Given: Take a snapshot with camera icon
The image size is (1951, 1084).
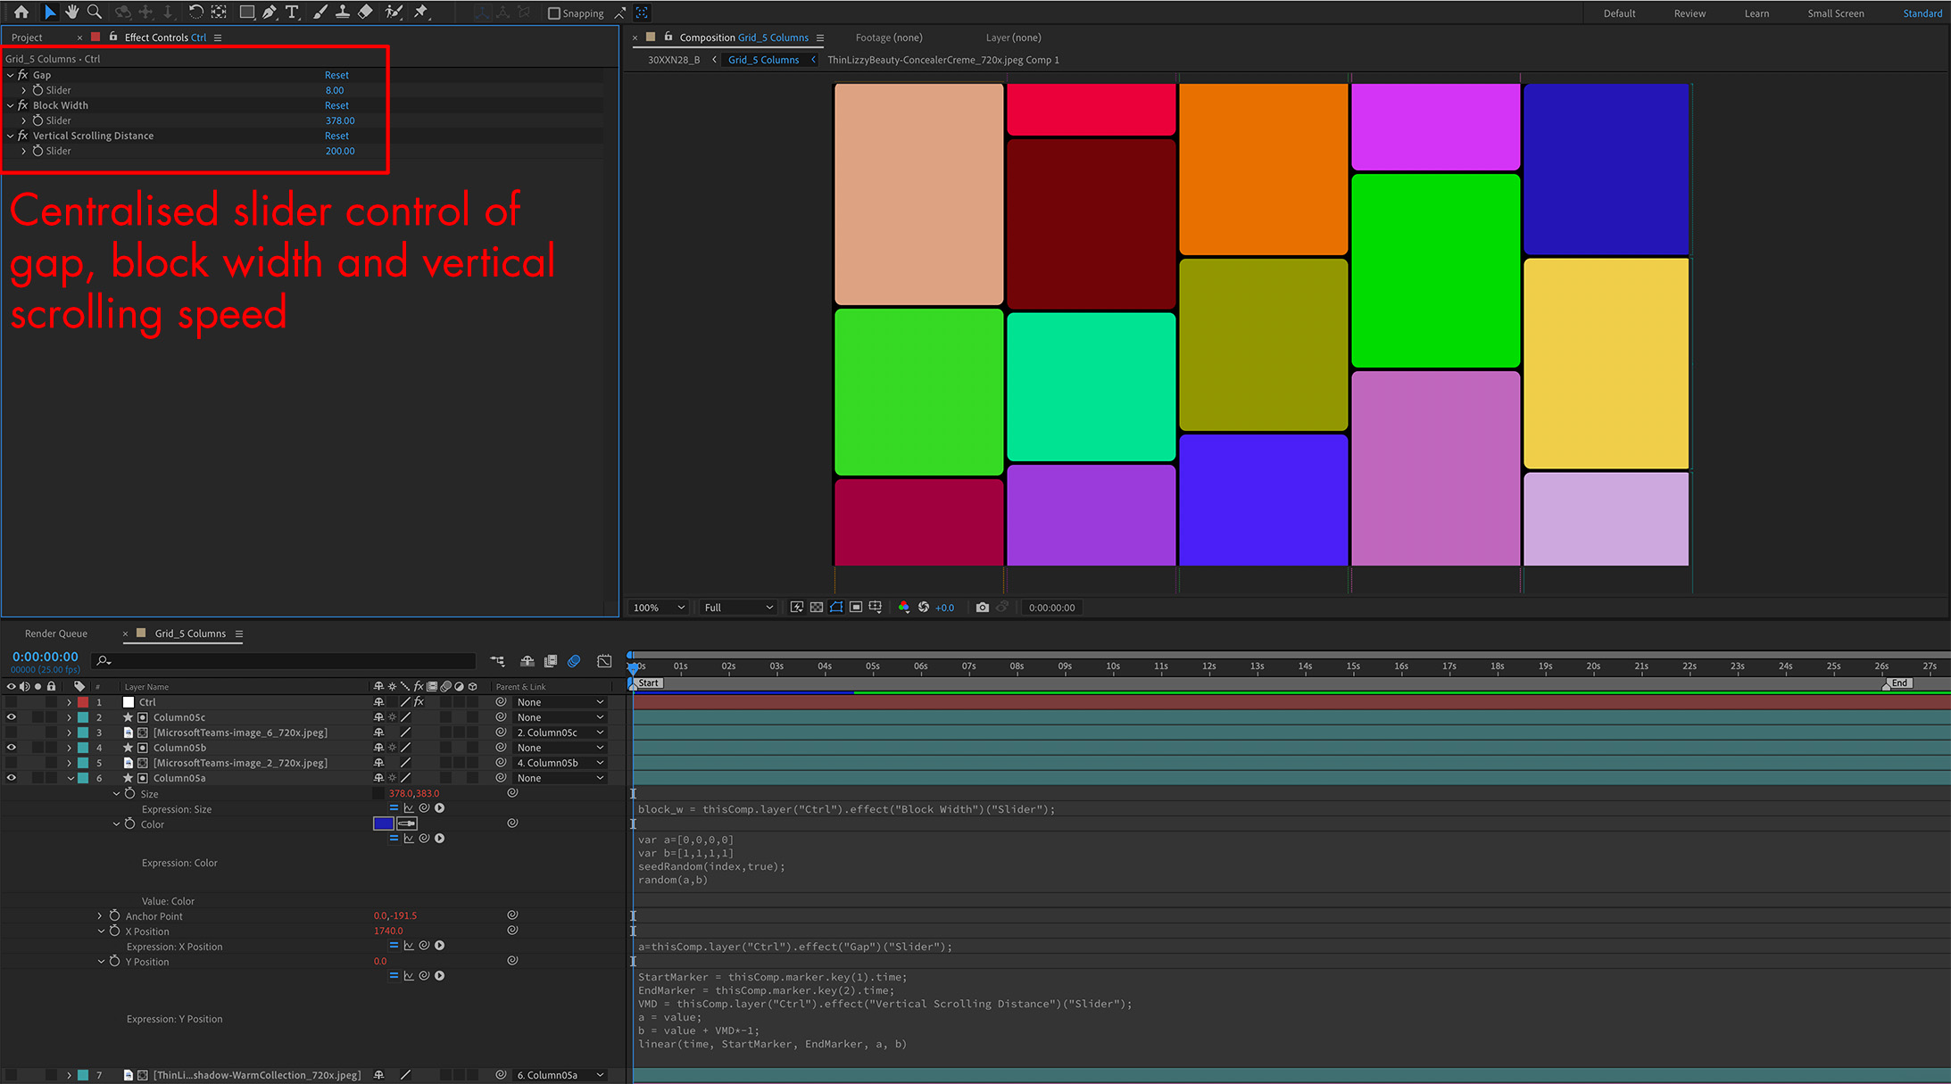Looking at the screenshot, I should pyautogui.click(x=982, y=608).
